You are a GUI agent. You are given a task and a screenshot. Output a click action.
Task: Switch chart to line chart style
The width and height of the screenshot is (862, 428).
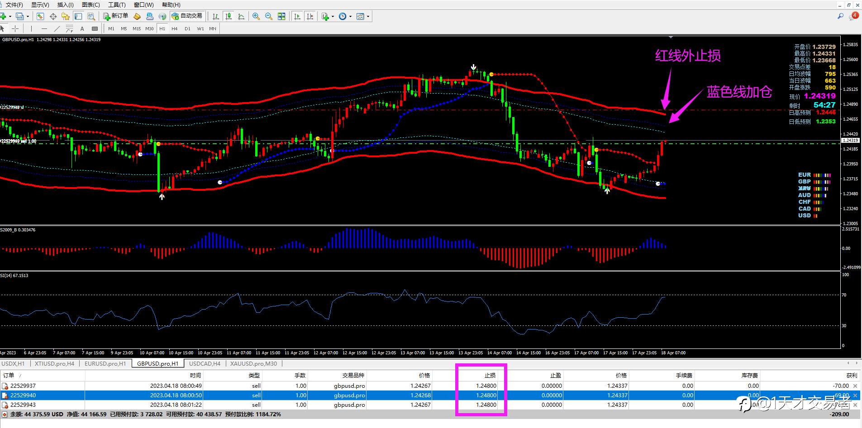pos(241,16)
